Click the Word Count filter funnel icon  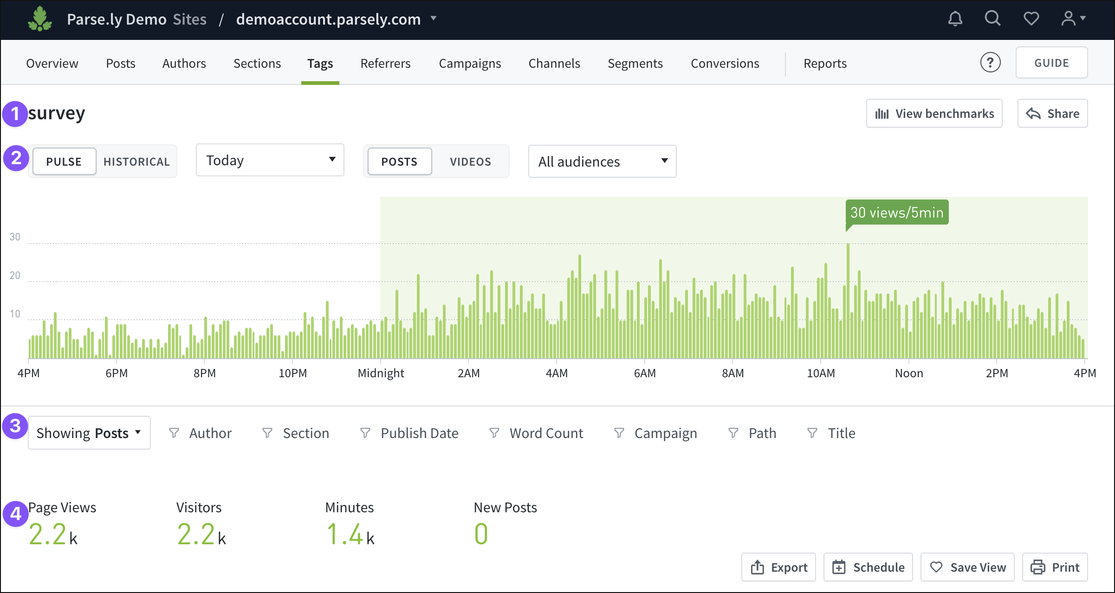(x=494, y=433)
